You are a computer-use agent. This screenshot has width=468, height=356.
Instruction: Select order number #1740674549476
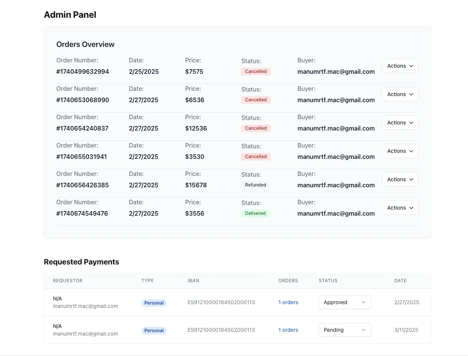click(x=82, y=213)
